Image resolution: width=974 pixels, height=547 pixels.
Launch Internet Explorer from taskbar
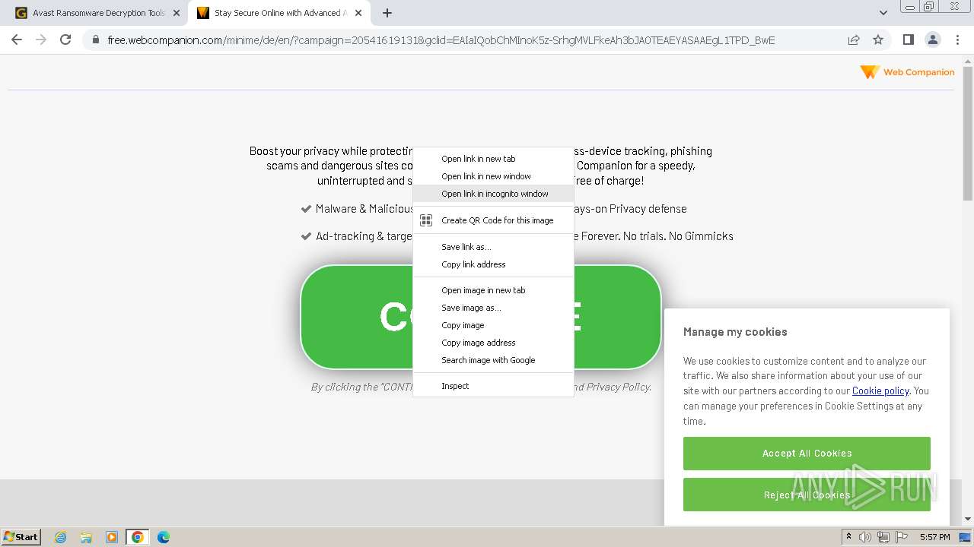click(x=60, y=537)
